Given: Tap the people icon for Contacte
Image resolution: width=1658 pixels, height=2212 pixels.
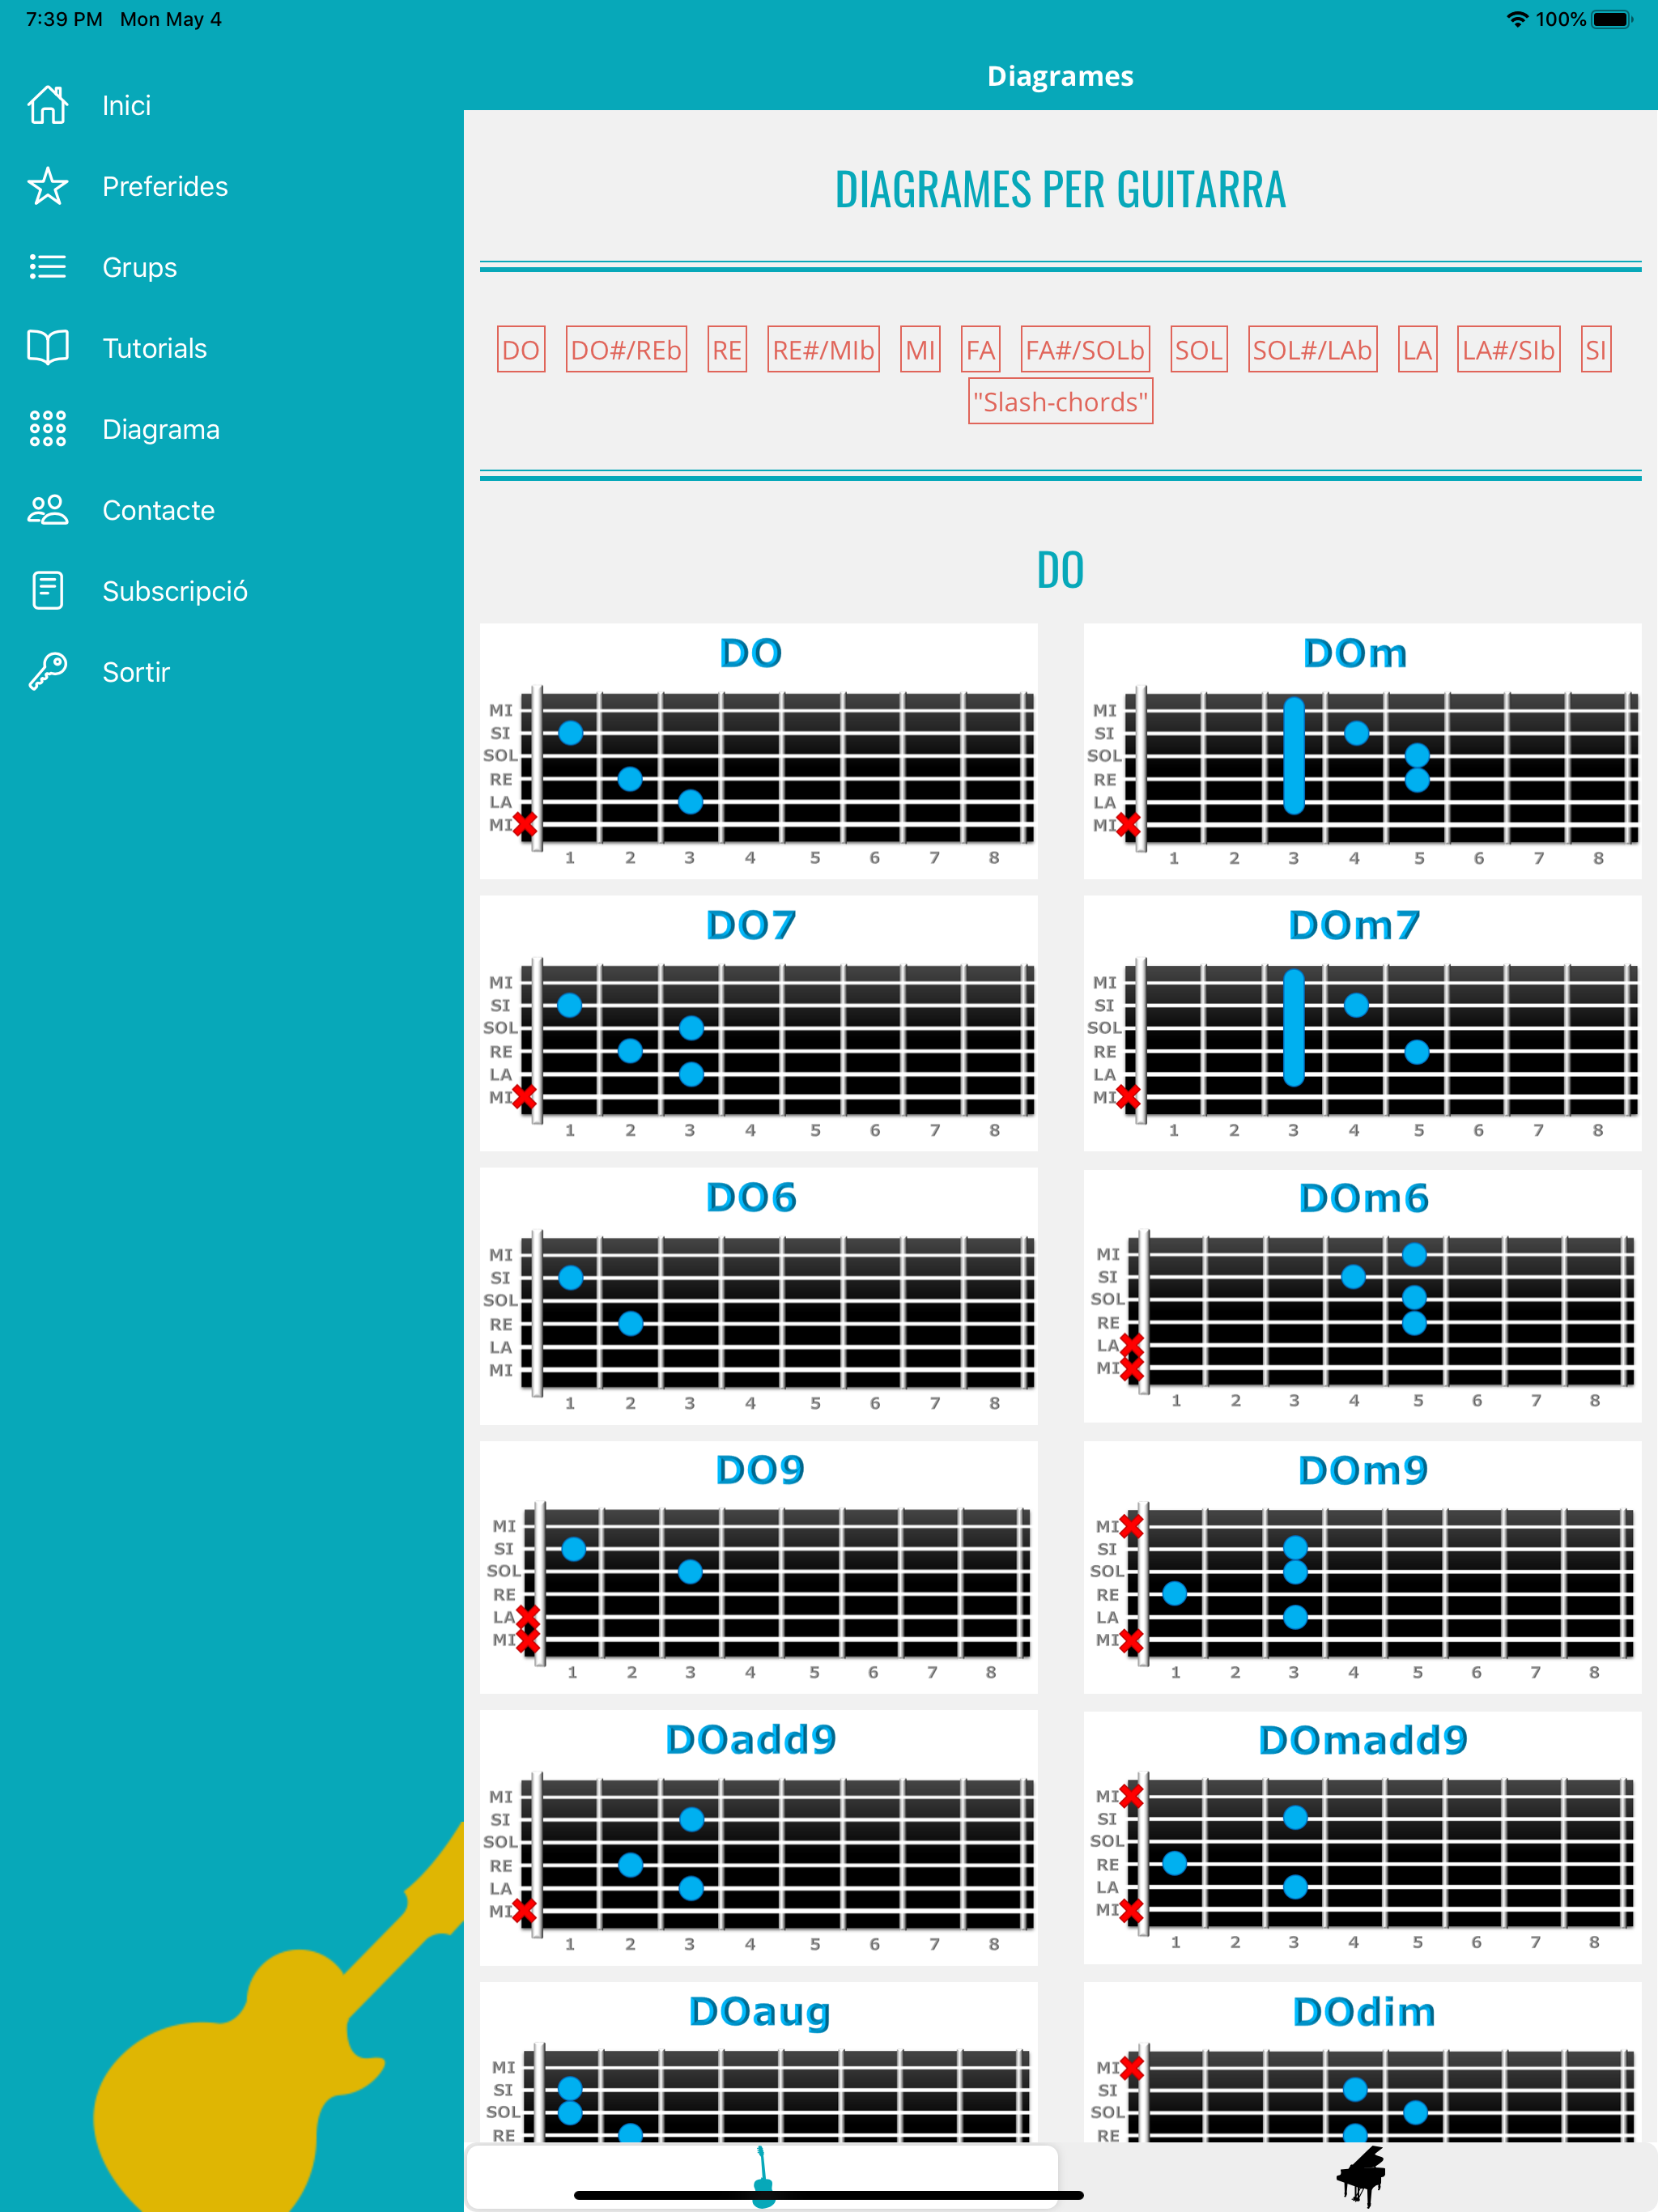Looking at the screenshot, I should click(47, 510).
